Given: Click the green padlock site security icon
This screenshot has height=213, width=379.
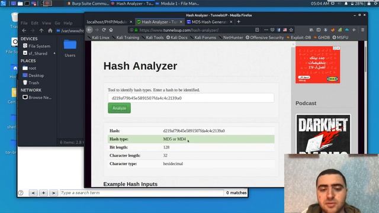Looking at the screenshot, I should pos(136,30).
